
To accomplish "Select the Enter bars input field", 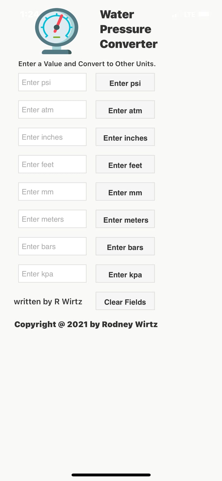I will (52, 246).
